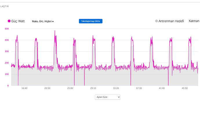
Task: Click the 41:40 time axis label
Action: [x=162, y=88]
